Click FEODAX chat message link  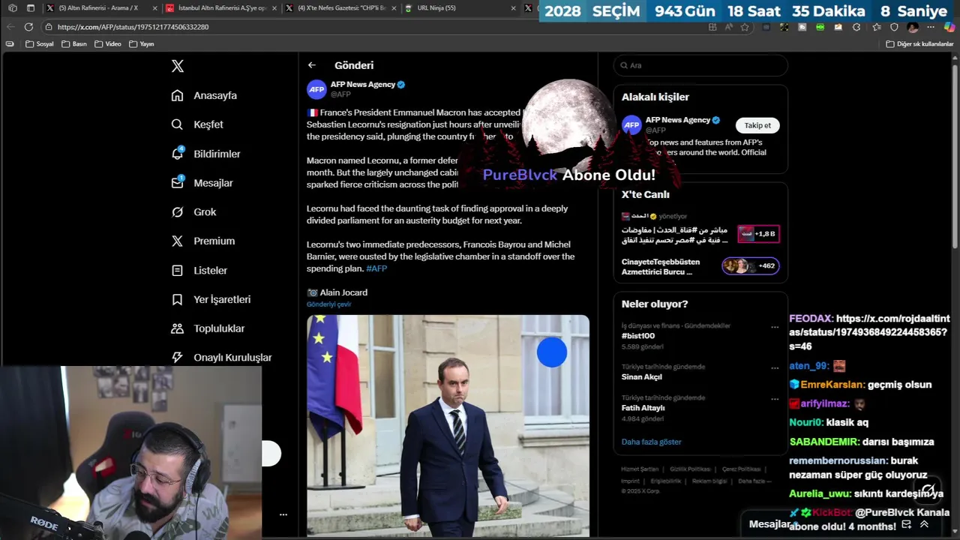click(x=869, y=332)
